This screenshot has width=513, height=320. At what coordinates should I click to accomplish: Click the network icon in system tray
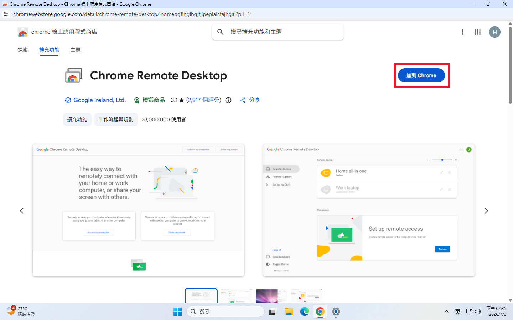469,311
